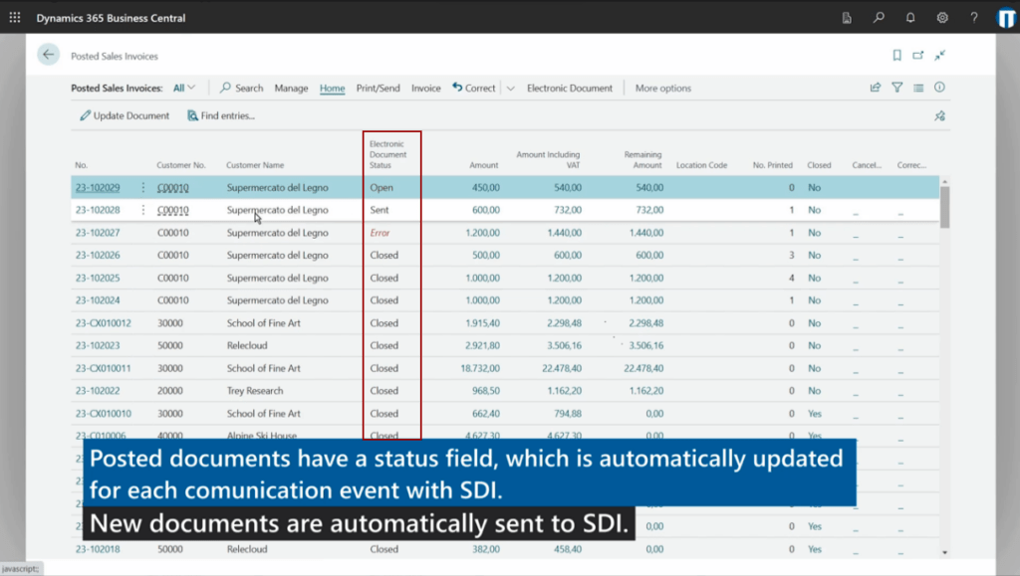Click the No. Printed column header

(x=773, y=165)
